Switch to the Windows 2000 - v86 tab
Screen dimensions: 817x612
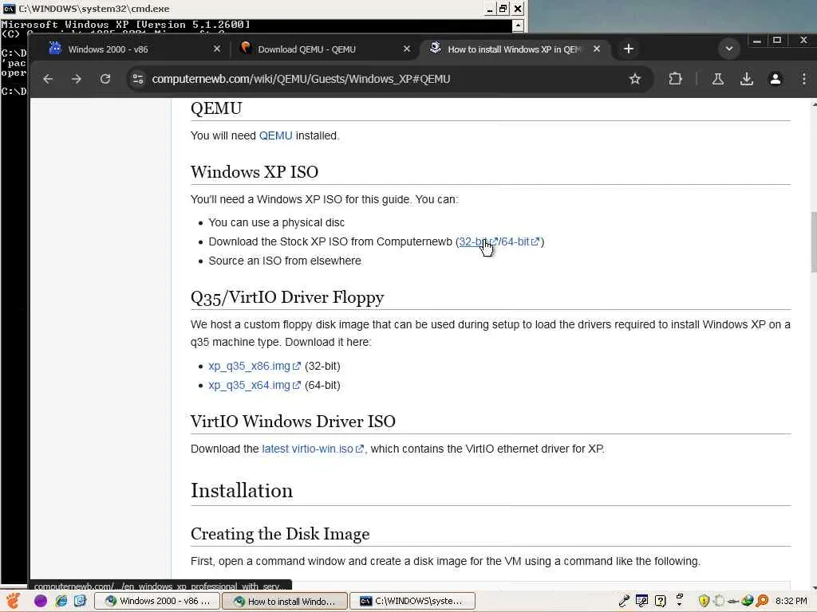click(129, 49)
